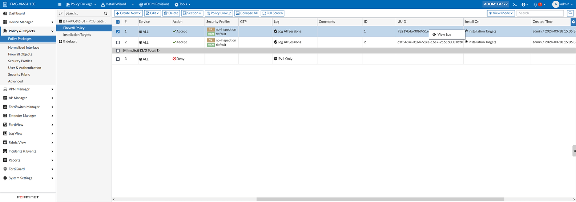Click the IPv4 Only log icon
Image resolution: width=576 pixels, height=202 pixels.
click(x=276, y=58)
